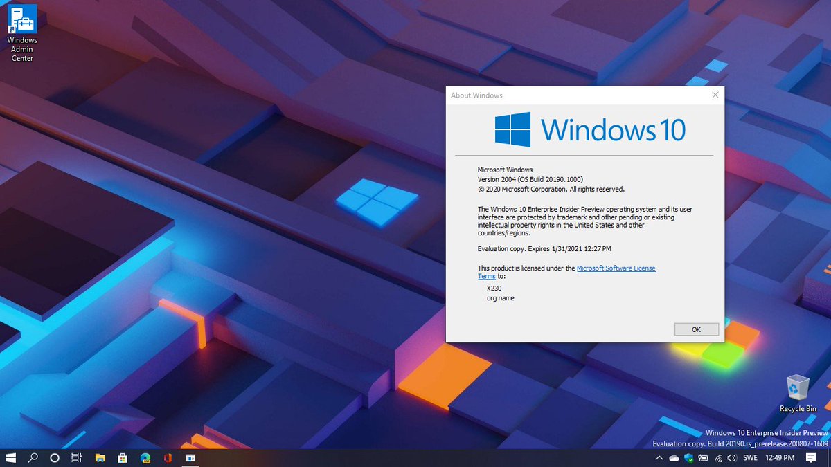Open the Microsoft Software License Terms link
Screen dimensions: 831x467
coord(616,268)
